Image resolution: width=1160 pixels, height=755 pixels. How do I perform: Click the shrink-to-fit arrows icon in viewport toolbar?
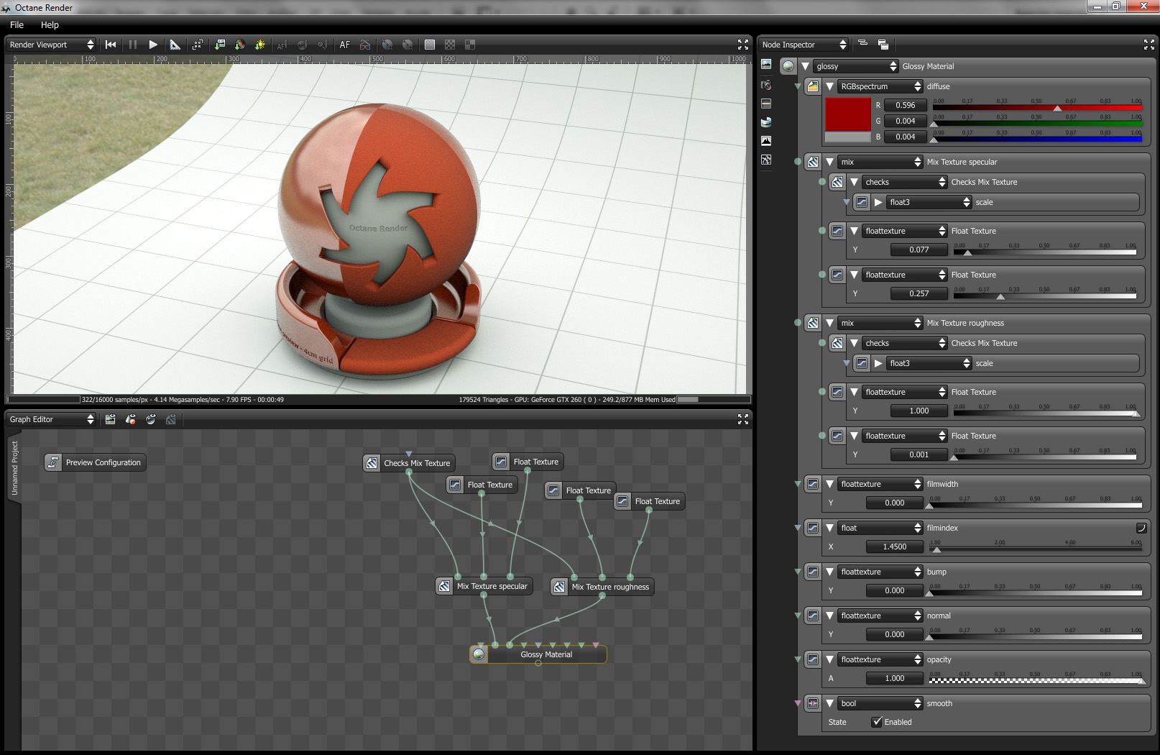click(x=198, y=45)
